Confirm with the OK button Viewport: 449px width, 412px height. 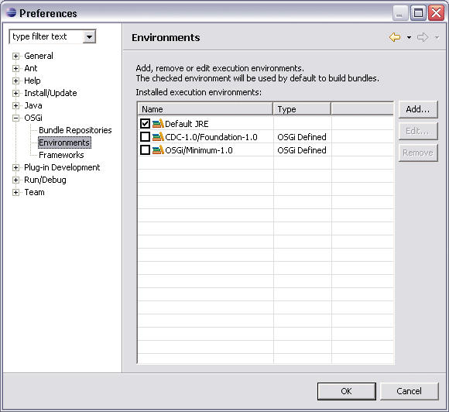pyautogui.click(x=347, y=391)
